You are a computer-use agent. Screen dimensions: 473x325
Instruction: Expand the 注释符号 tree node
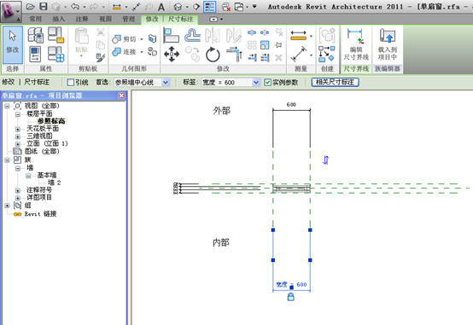(x=18, y=190)
